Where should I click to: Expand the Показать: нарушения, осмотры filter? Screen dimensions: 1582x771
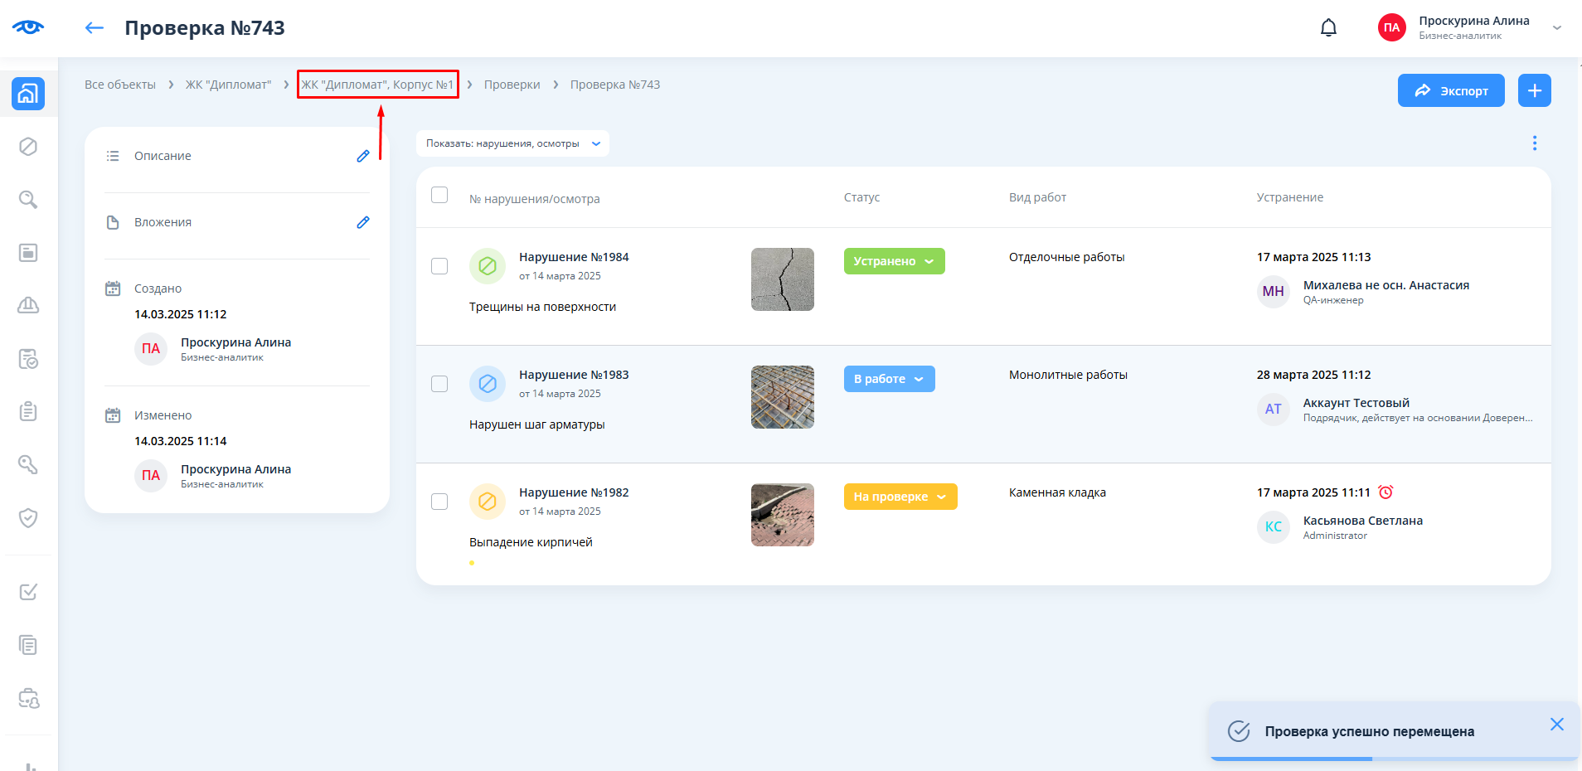click(x=512, y=143)
